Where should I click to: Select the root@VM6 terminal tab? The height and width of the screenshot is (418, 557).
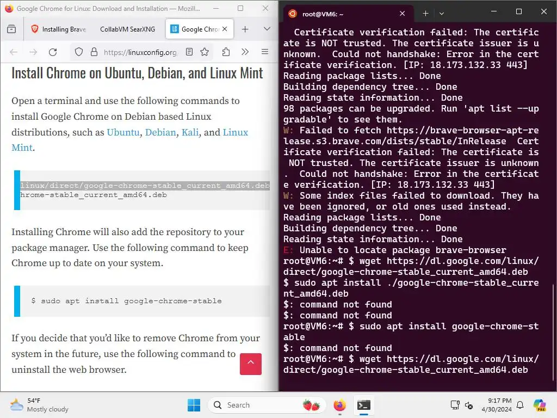coord(348,14)
